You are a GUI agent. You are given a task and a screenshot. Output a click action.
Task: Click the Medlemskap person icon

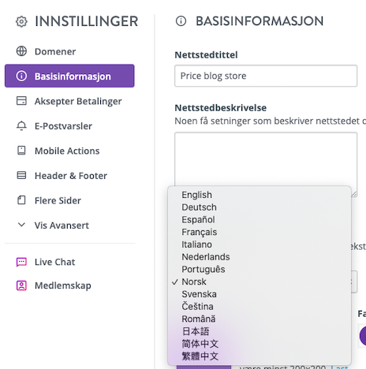coord(21,285)
